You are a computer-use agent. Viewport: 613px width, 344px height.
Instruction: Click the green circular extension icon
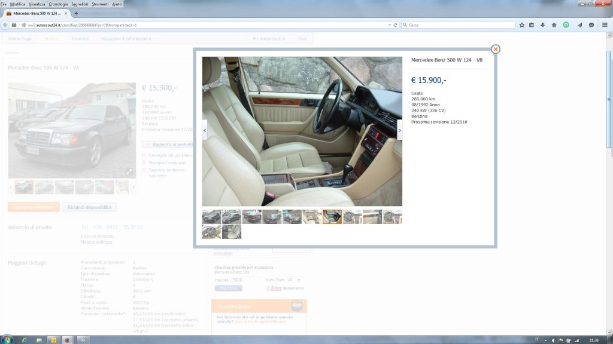pos(566,25)
